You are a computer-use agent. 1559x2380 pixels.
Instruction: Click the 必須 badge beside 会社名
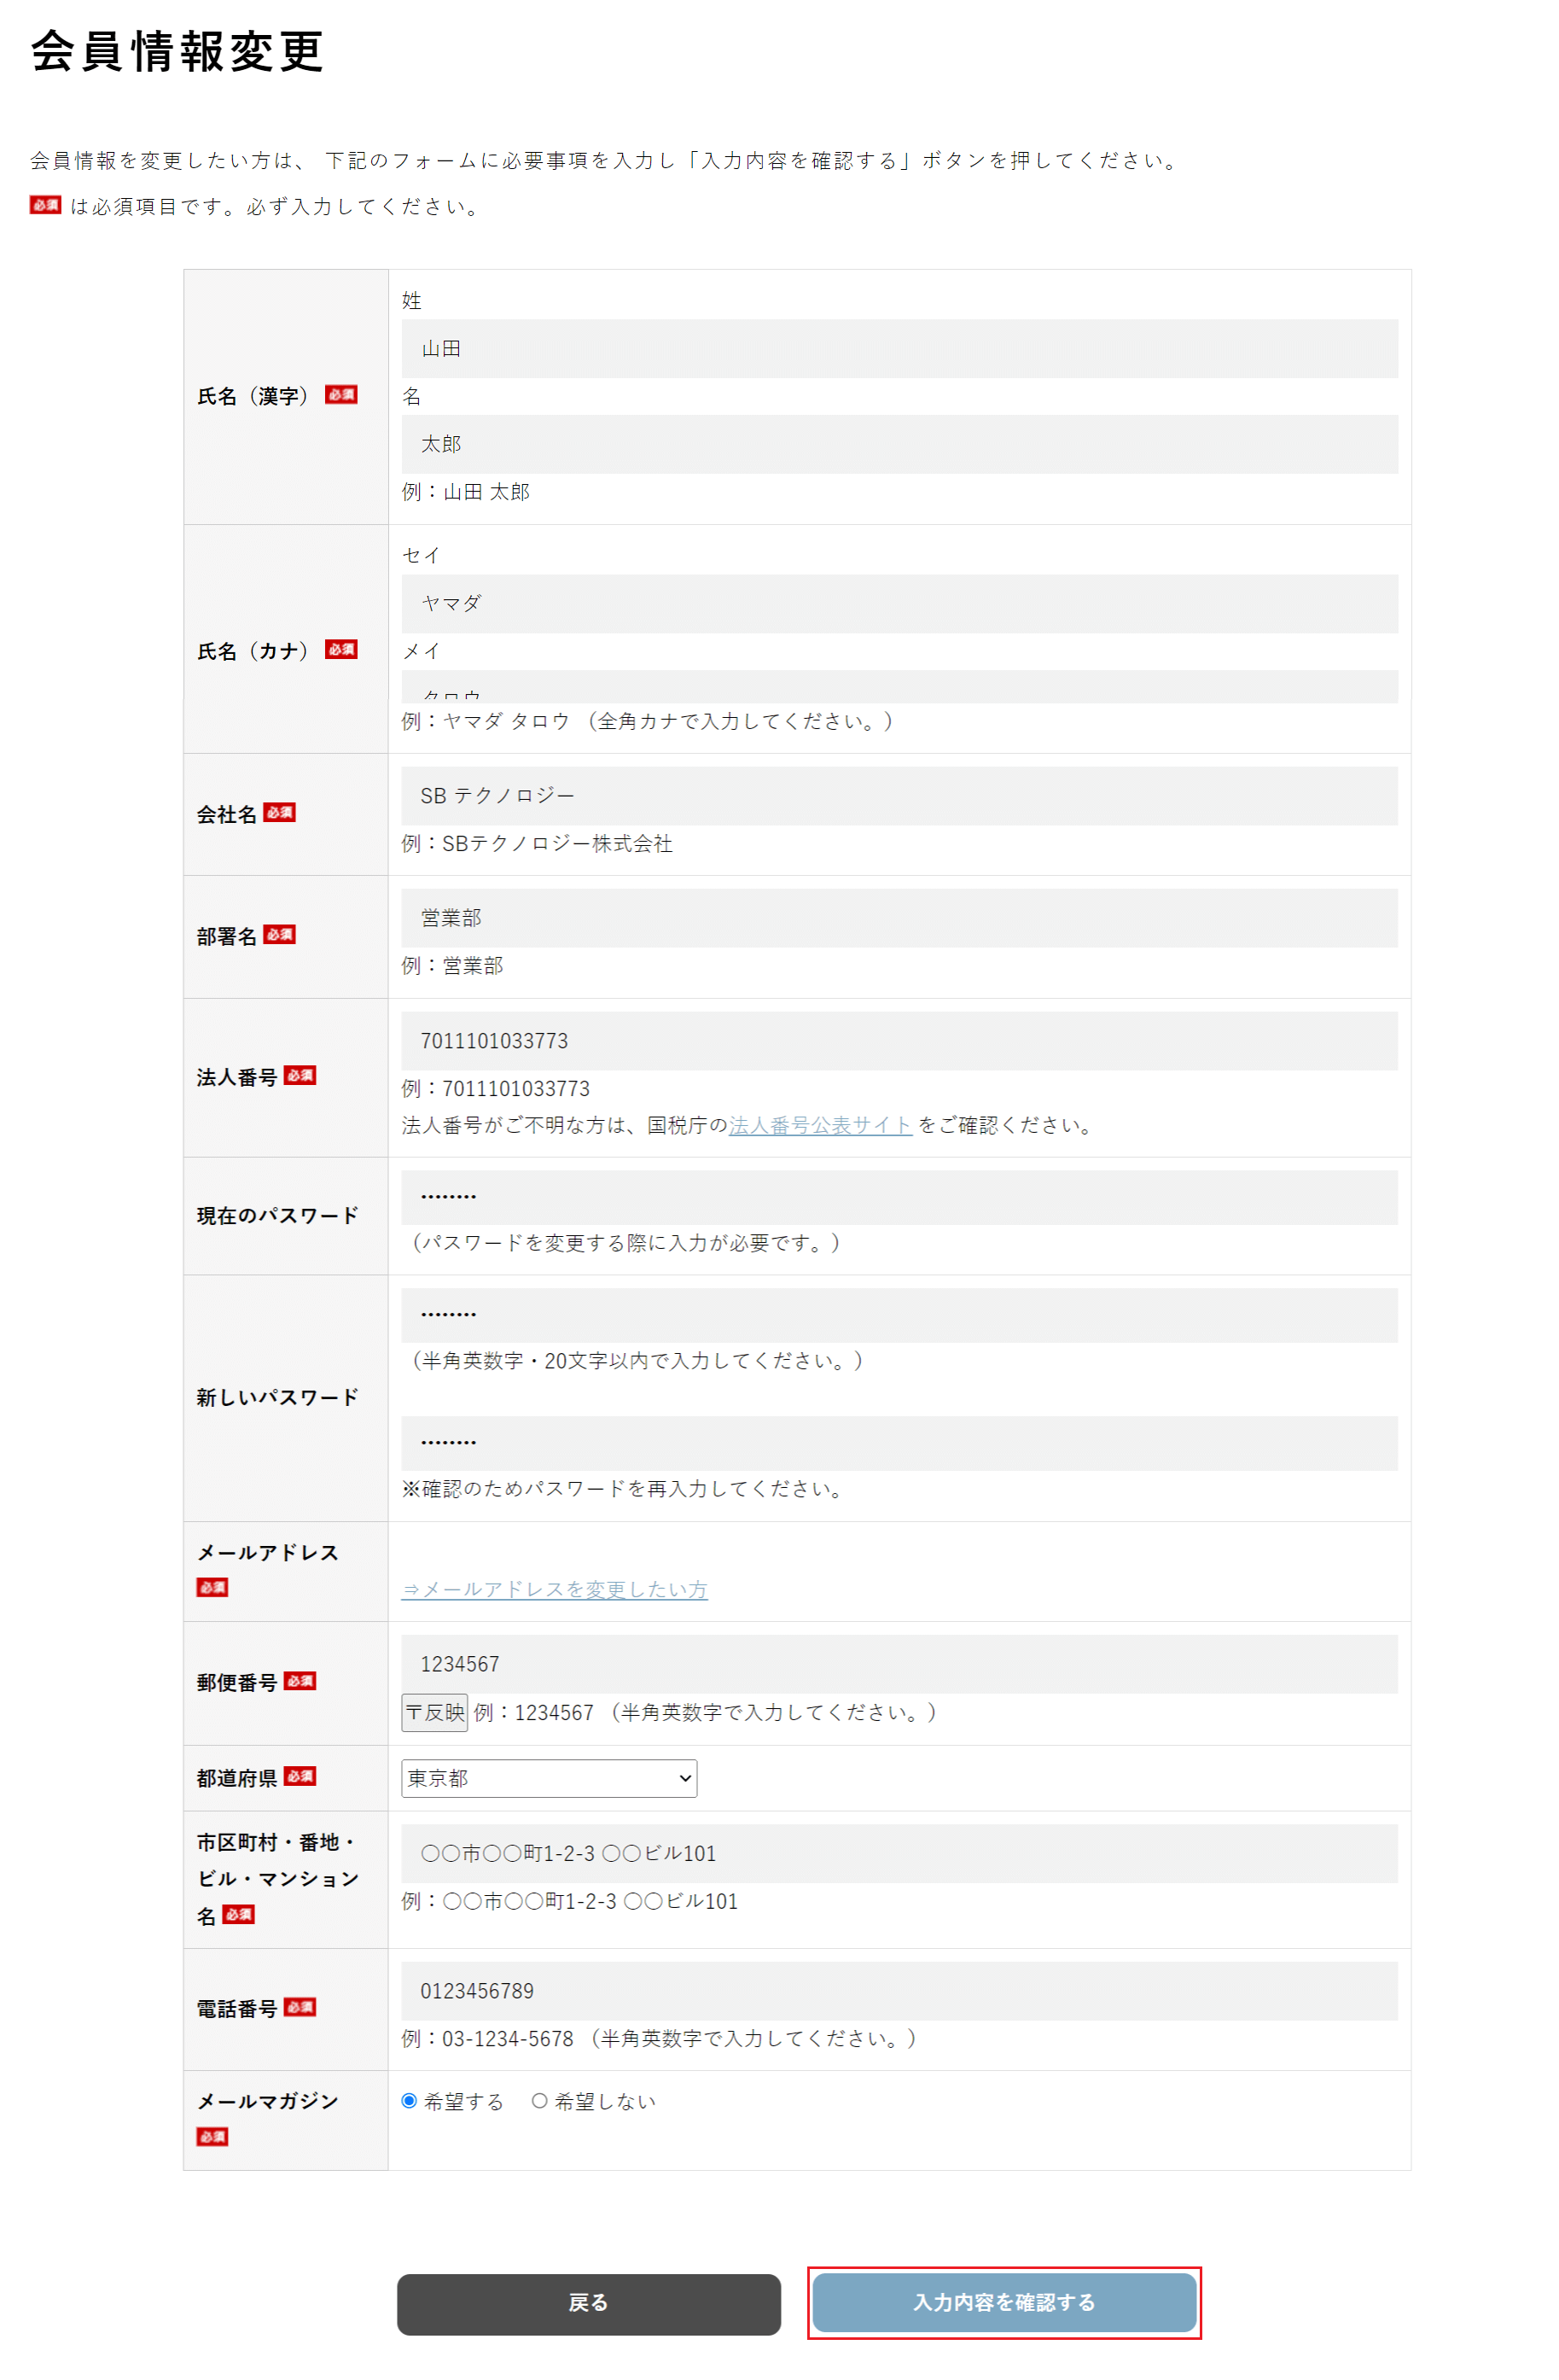[x=279, y=813]
